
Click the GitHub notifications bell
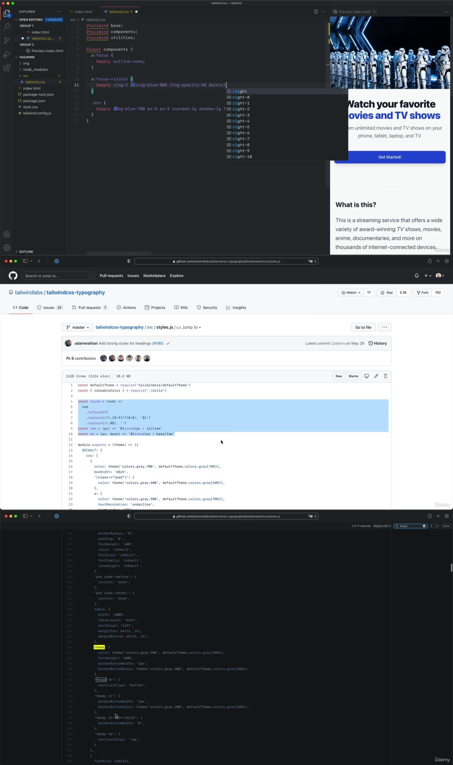pos(417,276)
